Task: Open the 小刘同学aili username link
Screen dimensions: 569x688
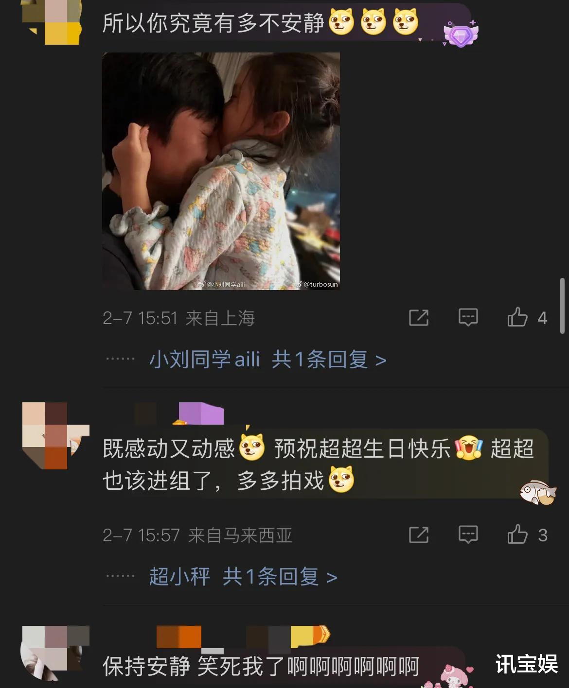Action: point(205,360)
